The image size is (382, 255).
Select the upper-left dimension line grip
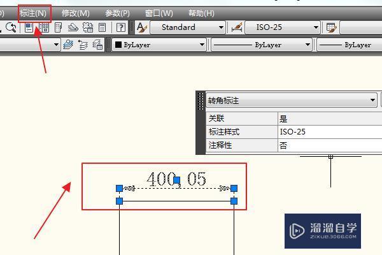pyautogui.click(x=120, y=189)
